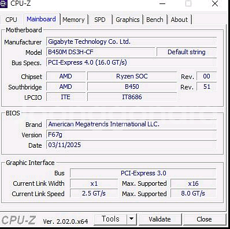This screenshot has height=229, width=230.
Task: Click the Bus Specs PCI-Express 4.0 field
Action: (x=131, y=62)
